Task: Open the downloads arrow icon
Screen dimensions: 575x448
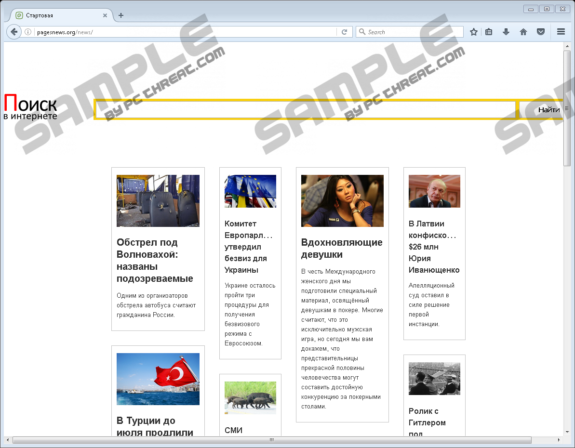Action: click(x=506, y=32)
